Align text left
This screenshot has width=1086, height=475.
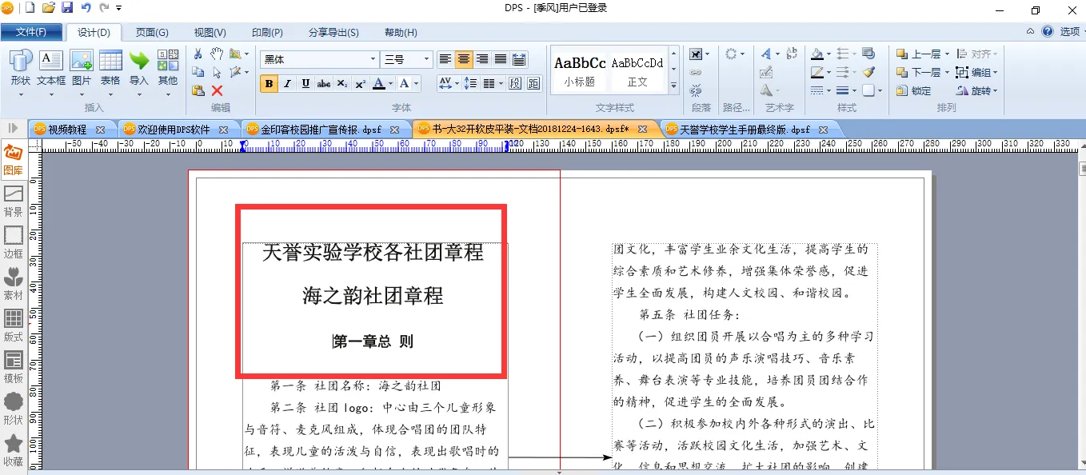pos(445,59)
